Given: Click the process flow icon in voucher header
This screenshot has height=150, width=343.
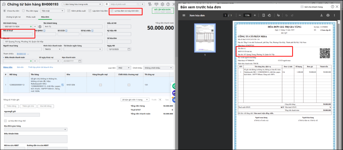Looking at the screenshot, I should tap(150, 4).
